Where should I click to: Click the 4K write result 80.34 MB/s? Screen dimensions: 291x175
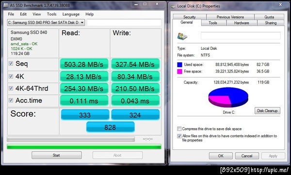pyautogui.click(x=135, y=76)
